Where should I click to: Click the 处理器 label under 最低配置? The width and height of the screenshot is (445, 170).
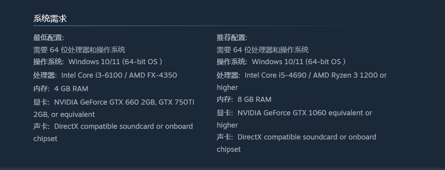click(44, 75)
